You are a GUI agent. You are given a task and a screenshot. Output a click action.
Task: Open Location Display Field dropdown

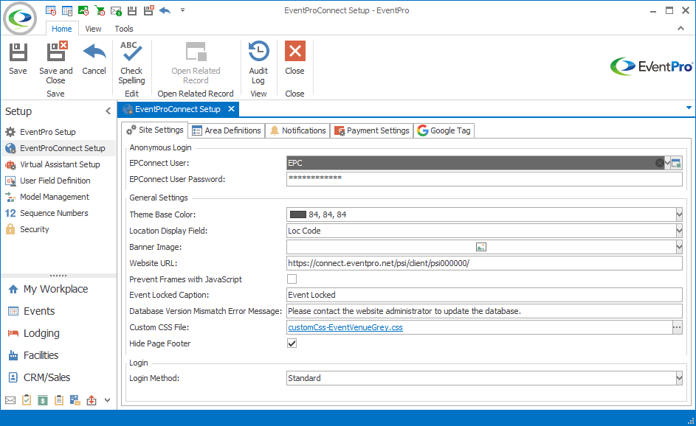tap(679, 231)
